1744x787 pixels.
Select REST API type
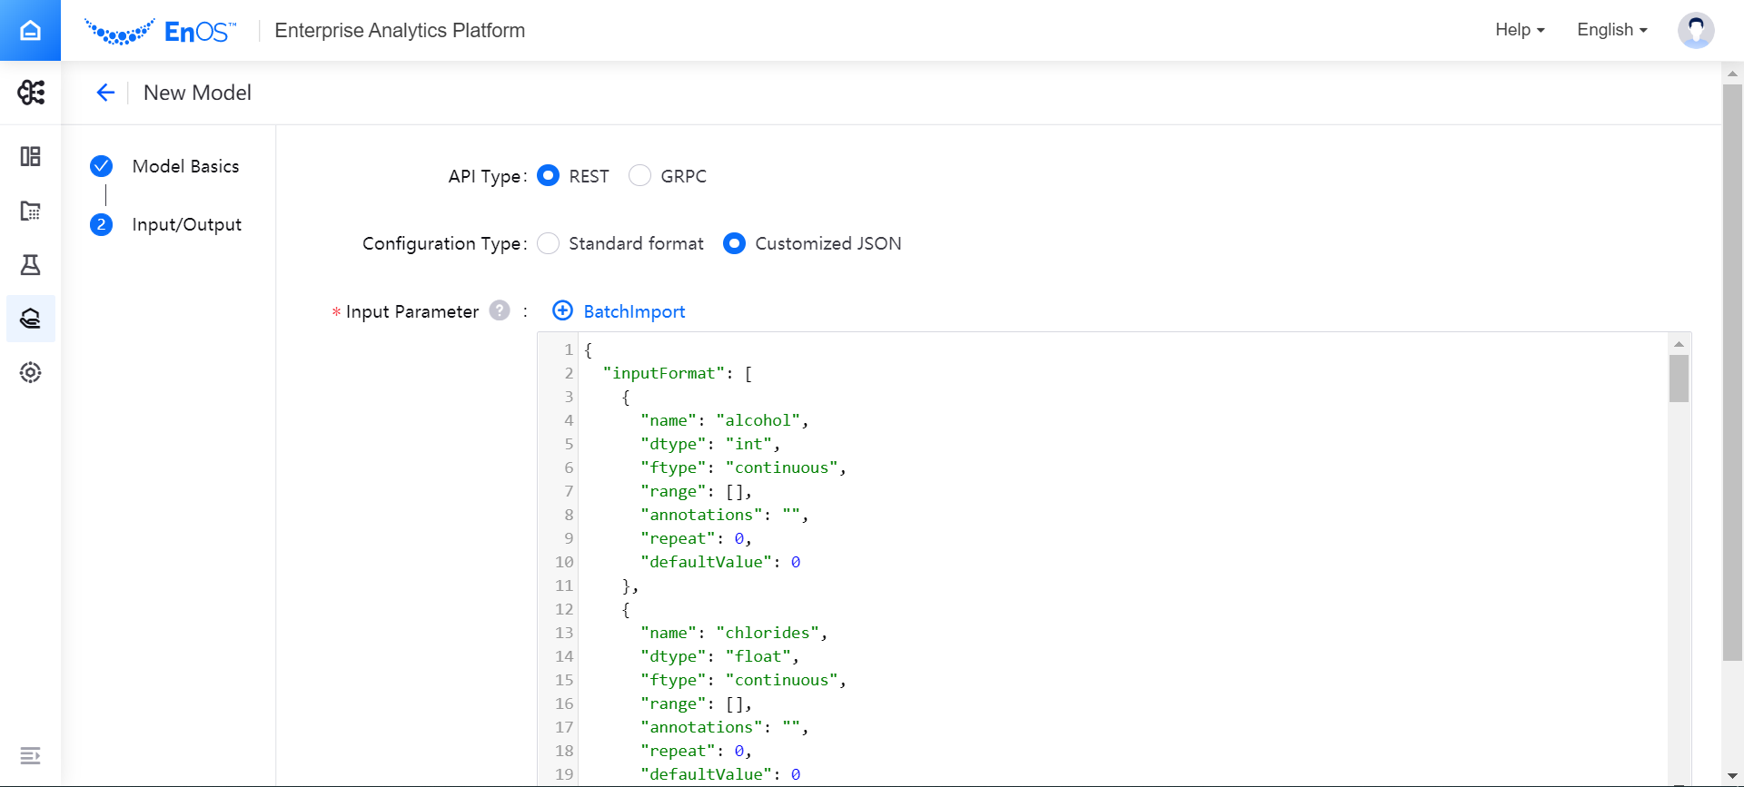click(x=548, y=176)
